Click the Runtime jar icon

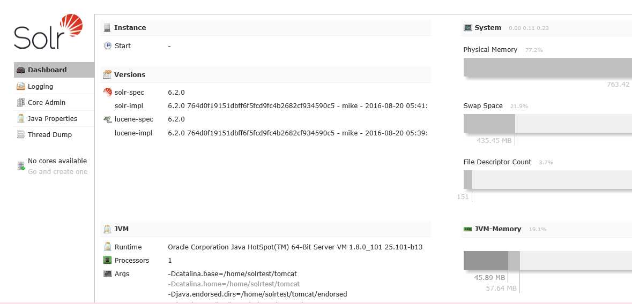click(x=108, y=247)
